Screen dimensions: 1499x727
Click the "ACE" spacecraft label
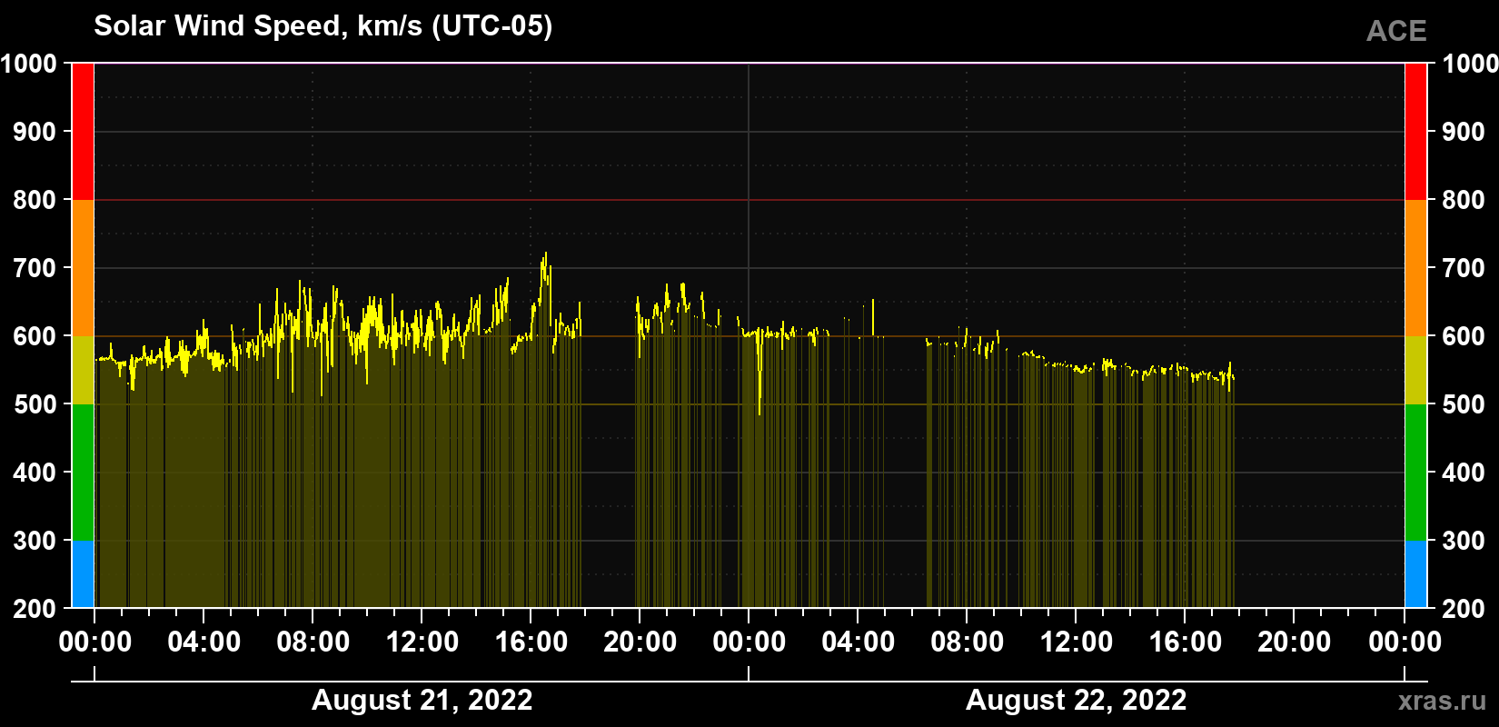pos(1396,32)
